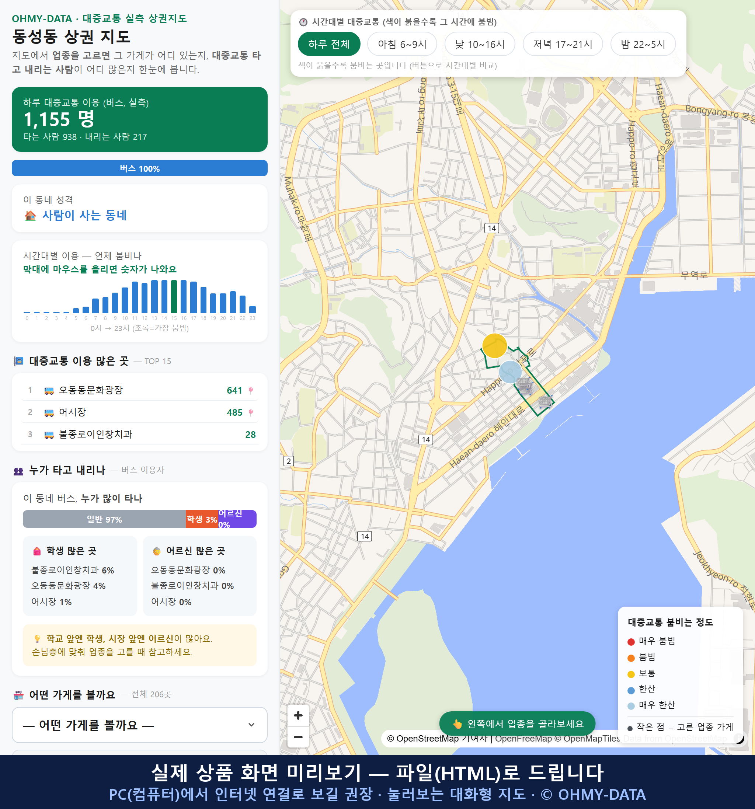
Task: Open the 어떤 가게를 볼까요 dropdown
Action: click(x=140, y=725)
